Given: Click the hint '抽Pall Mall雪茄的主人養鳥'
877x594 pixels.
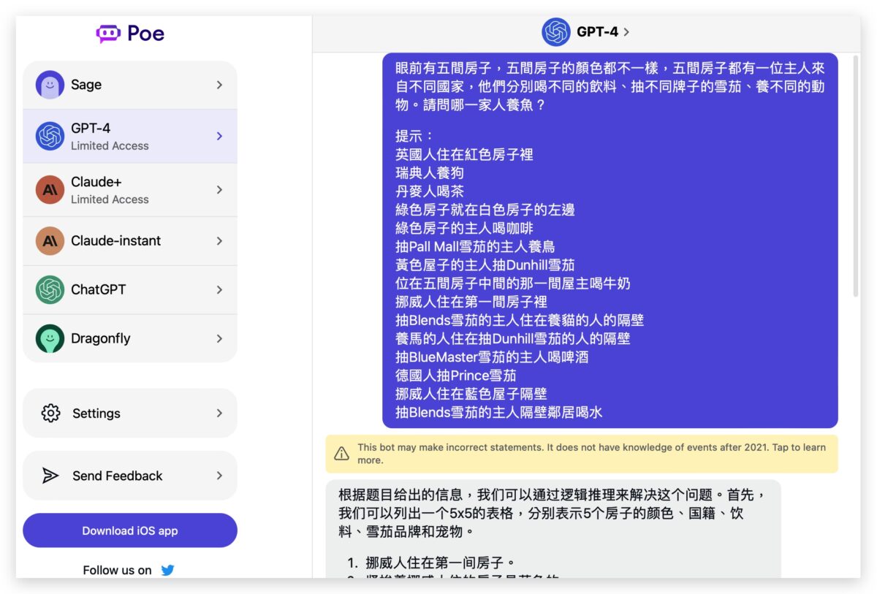Looking at the screenshot, I should 475,247.
